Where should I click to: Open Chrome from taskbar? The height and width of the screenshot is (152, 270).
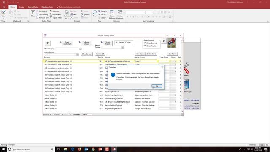[93, 149]
